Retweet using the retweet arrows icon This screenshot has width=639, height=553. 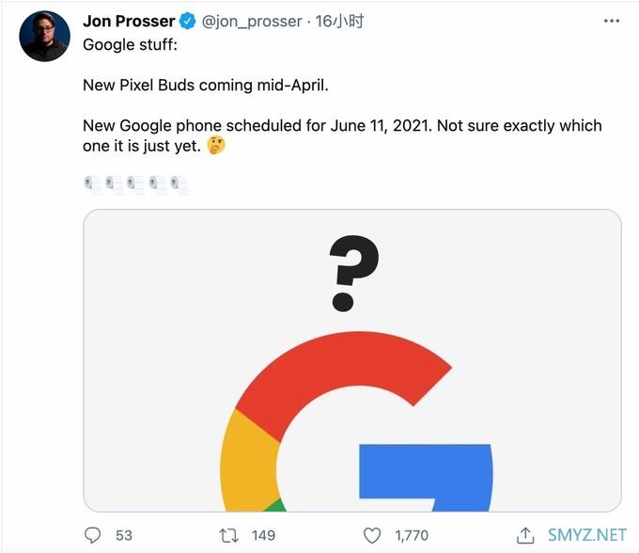coord(228,535)
